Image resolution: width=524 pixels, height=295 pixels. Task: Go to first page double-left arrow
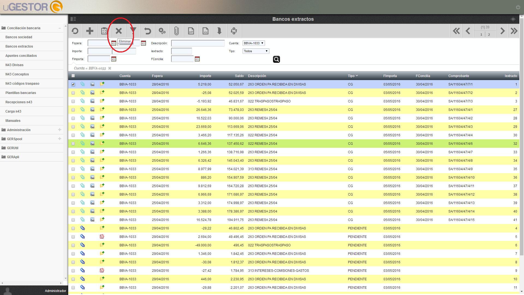(456, 31)
